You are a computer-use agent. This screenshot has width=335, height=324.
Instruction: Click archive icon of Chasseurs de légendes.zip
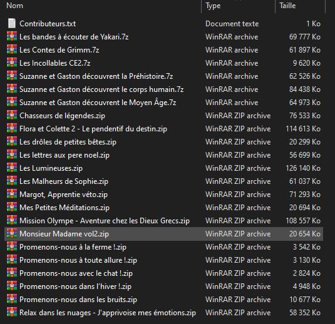(12, 116)
